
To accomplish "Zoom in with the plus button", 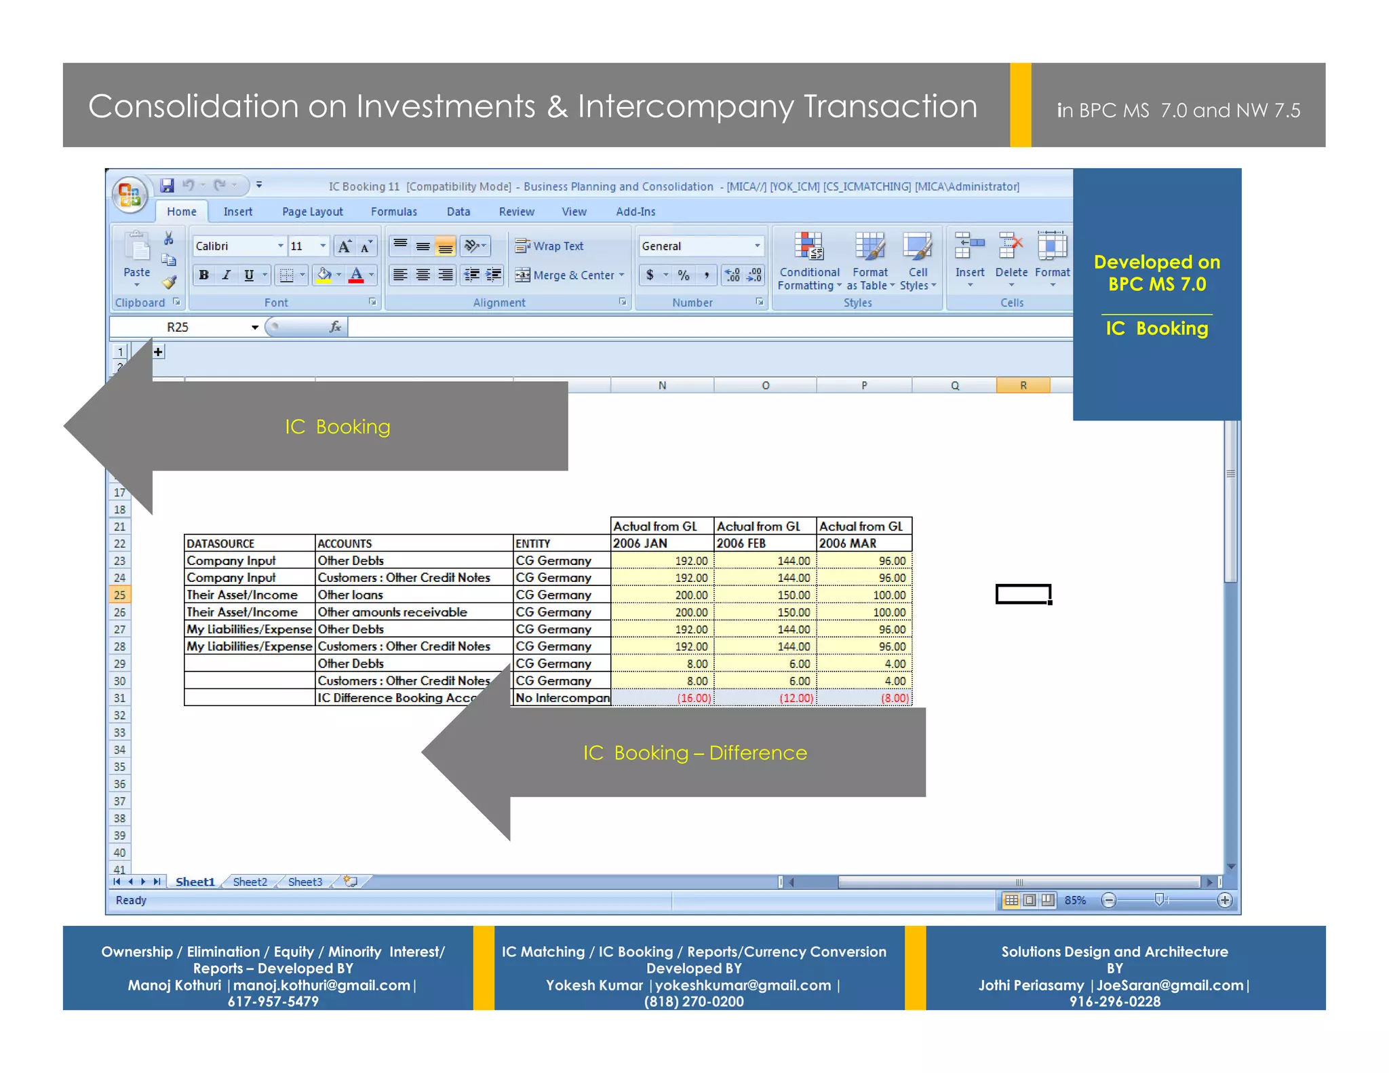I will pyautogui.click(x=1225, y=900).
